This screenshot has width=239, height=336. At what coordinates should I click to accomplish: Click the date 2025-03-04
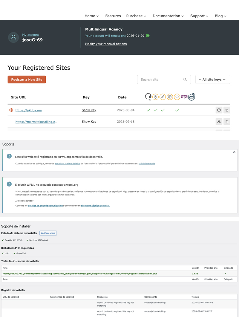point(126,110)
